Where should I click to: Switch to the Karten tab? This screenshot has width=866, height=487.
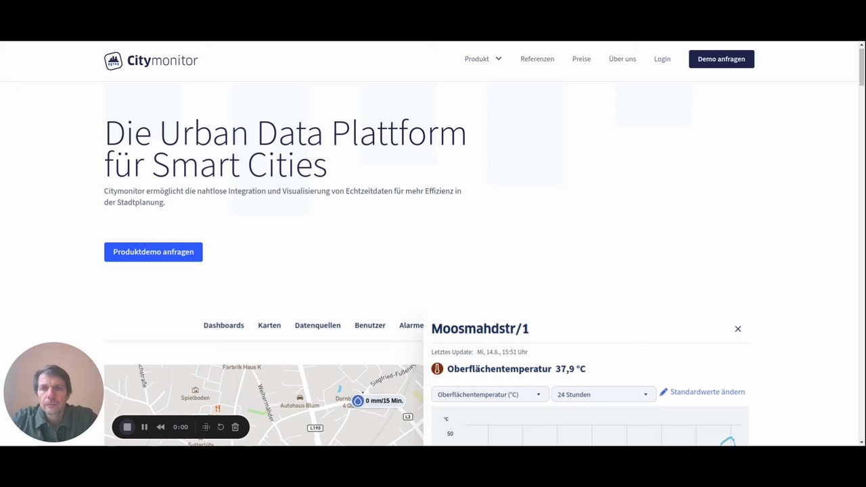click(269, 325)
